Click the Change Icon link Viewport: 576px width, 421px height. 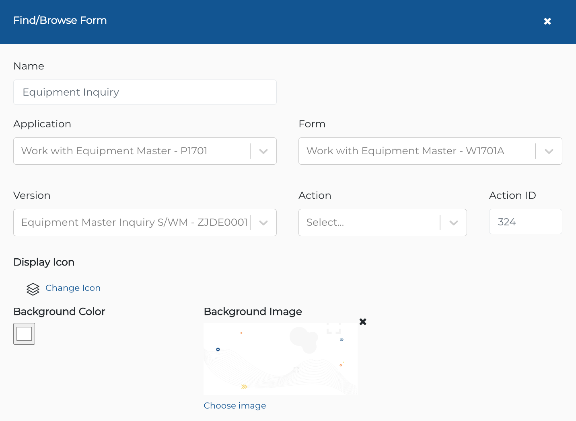coord(73,288)
